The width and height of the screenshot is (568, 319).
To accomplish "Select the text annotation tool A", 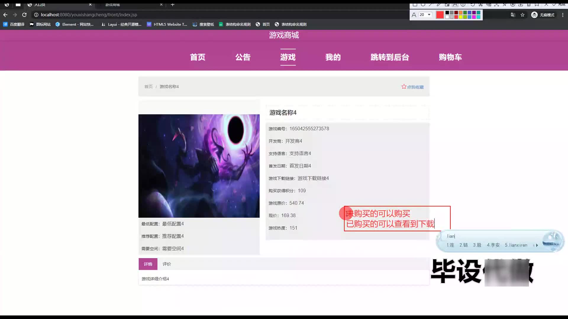I will (x=455, y=4).
